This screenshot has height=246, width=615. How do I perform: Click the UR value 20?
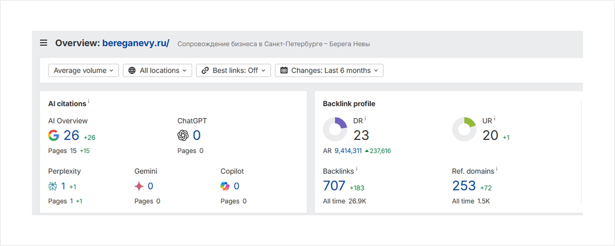(x=490, y=135)
